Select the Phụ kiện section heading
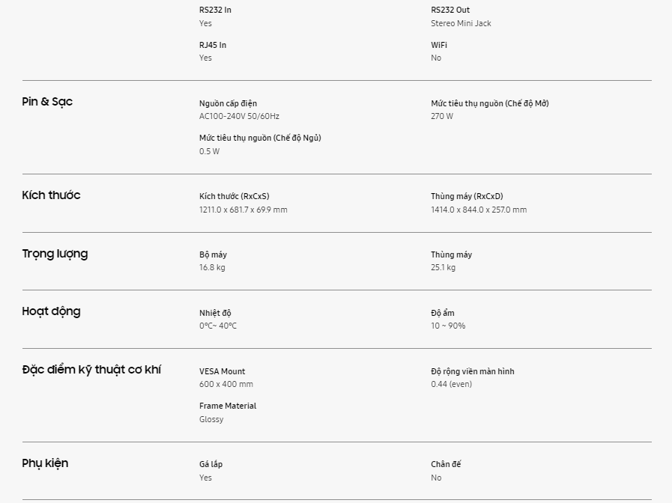This screenshot has height=503, width=672. pos(45,463)
